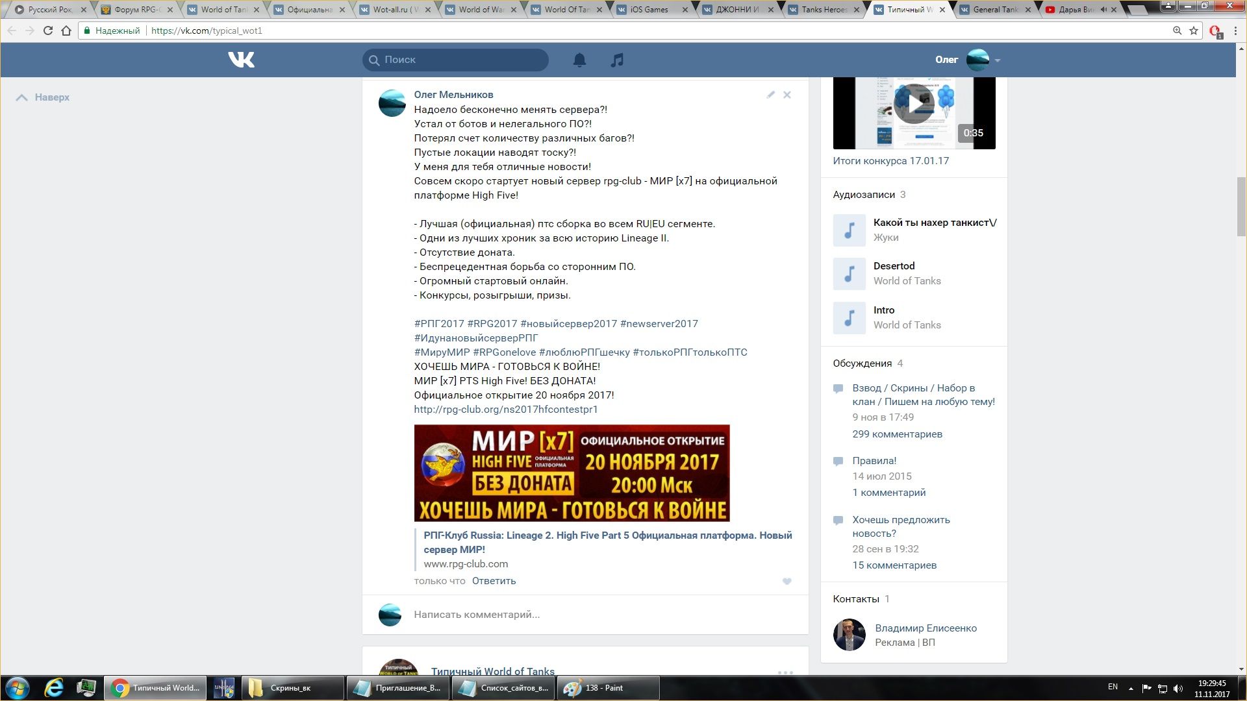Viewport: 1247px width, 701px height.
Task: Open the music note player icon
Action: [617, 60]
